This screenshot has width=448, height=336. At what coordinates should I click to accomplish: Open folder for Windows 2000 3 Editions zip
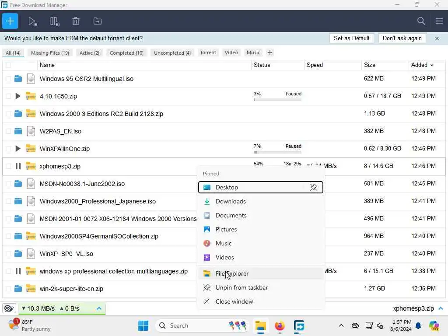(18, 114)
